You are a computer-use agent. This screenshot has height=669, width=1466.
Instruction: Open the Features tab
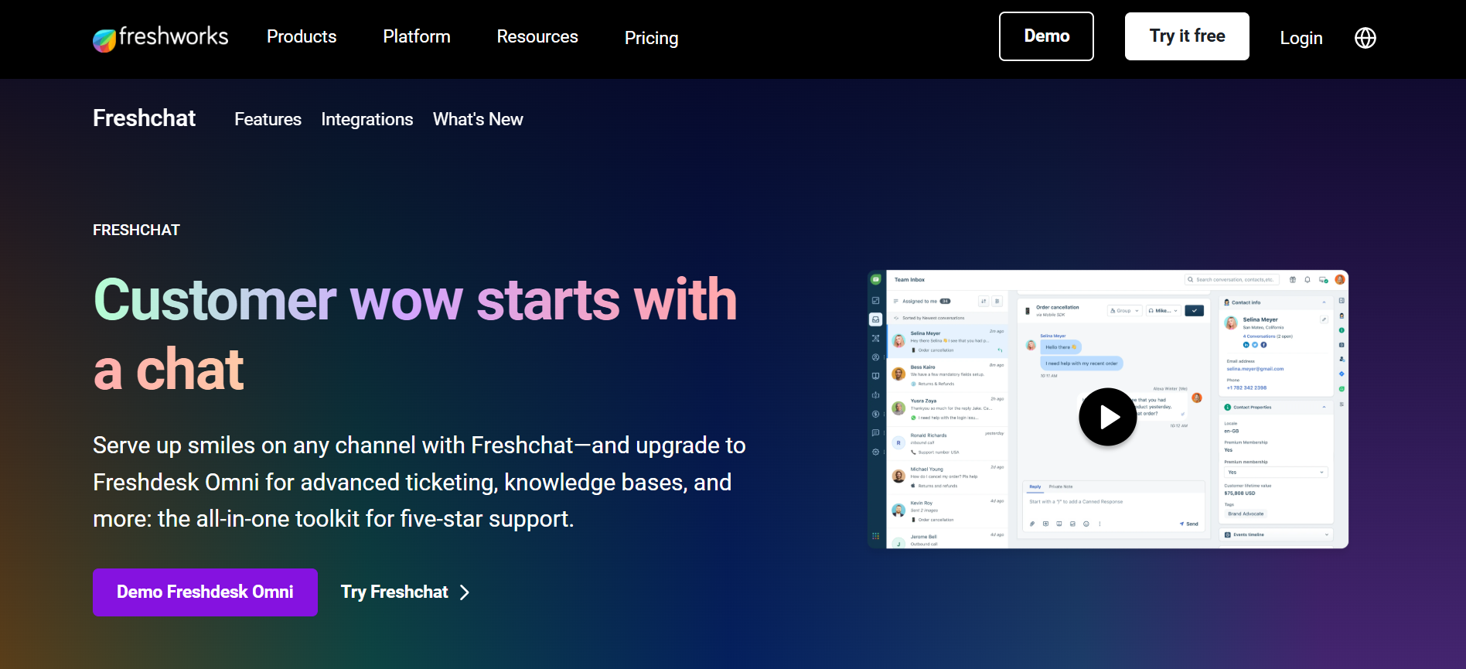[x=268, y=119]
